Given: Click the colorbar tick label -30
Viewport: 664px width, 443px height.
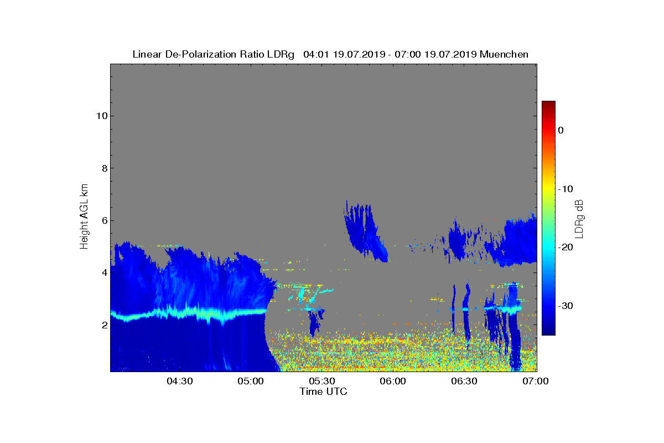Looking at the screenshot, I should click(x=566, y=306).
